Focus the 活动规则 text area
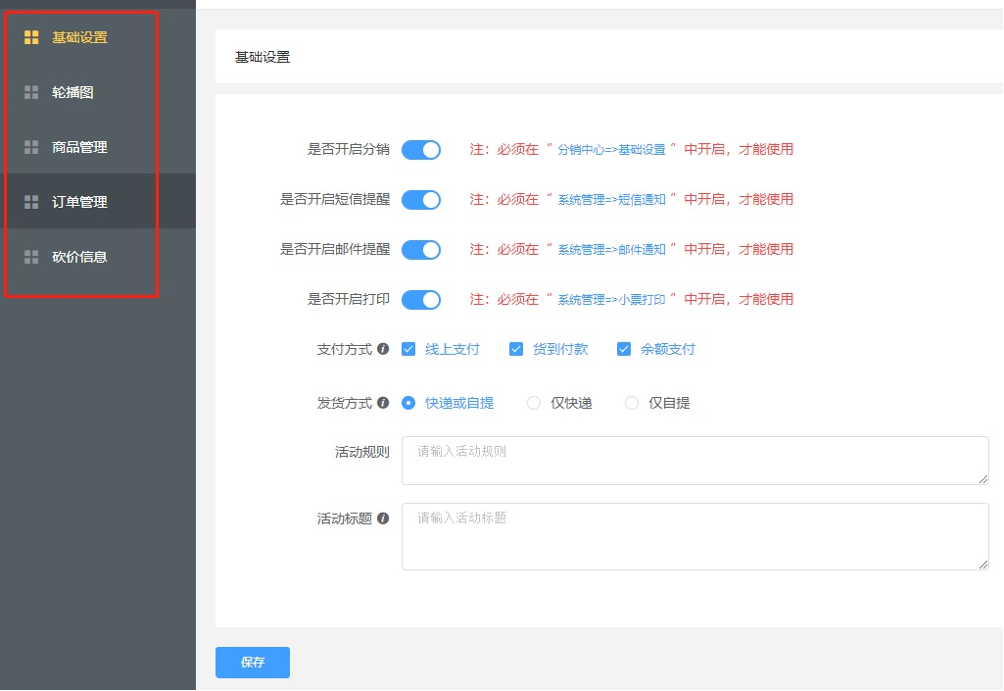 tap(694, 461)
